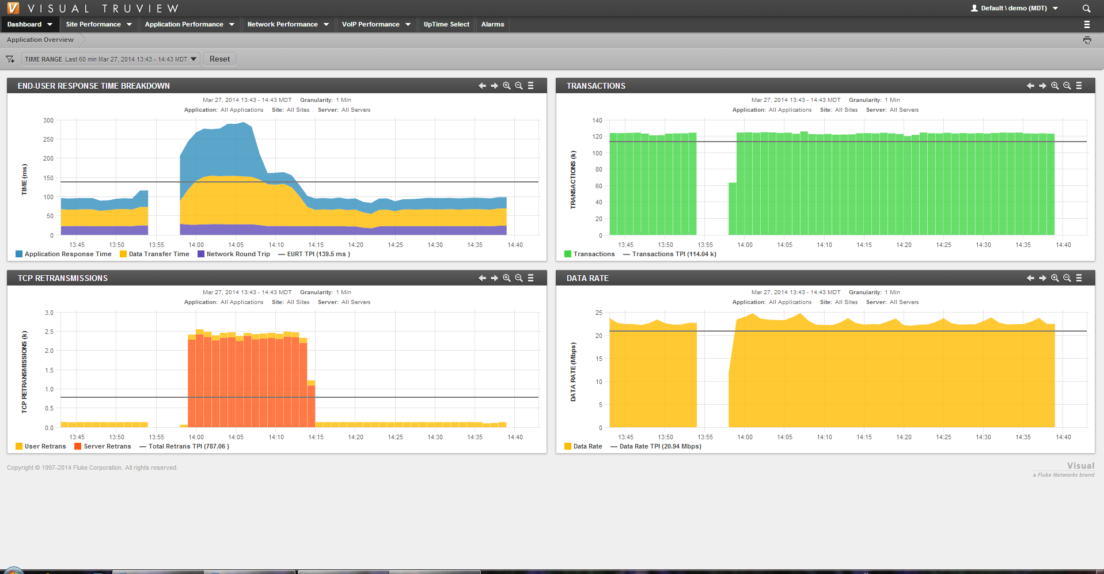Open the Time Range dropdown
The image size is (1104, 574).
111,59
